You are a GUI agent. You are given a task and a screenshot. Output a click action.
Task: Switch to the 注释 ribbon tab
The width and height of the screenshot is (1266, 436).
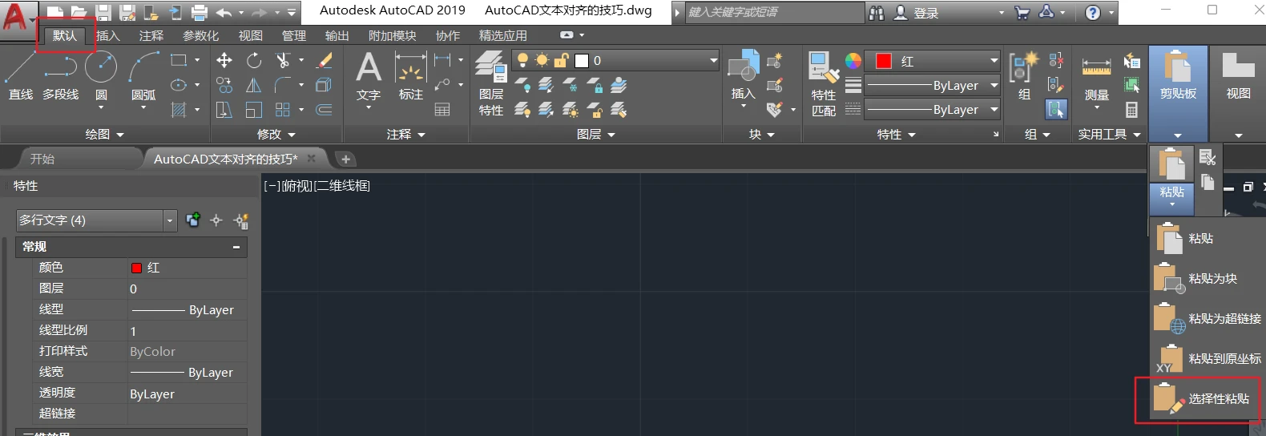(x=151, y=35)
